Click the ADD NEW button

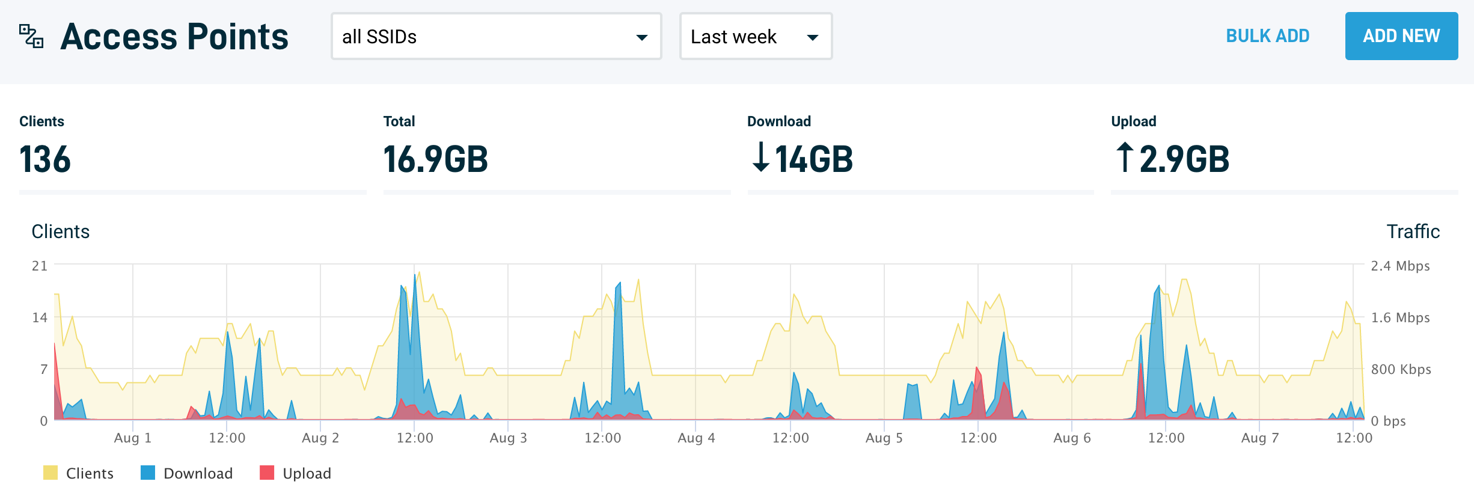pos(1401,36)
